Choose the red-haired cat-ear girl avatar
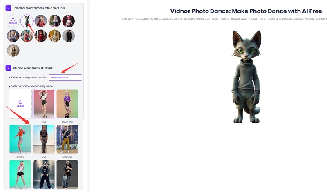Image resolution: width=327 pixels, height=192 pixels. tap(68, 21)
